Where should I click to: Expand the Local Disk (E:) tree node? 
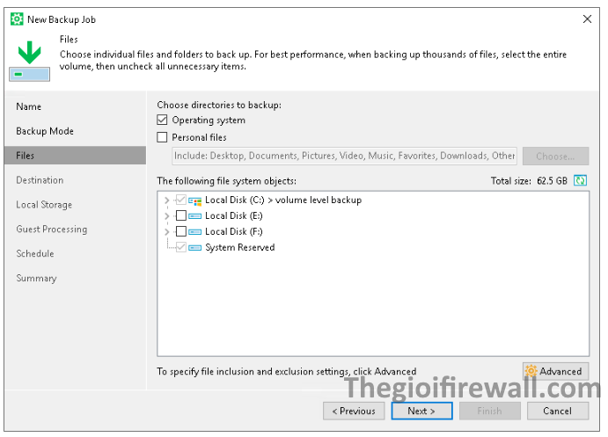[166, 215]
